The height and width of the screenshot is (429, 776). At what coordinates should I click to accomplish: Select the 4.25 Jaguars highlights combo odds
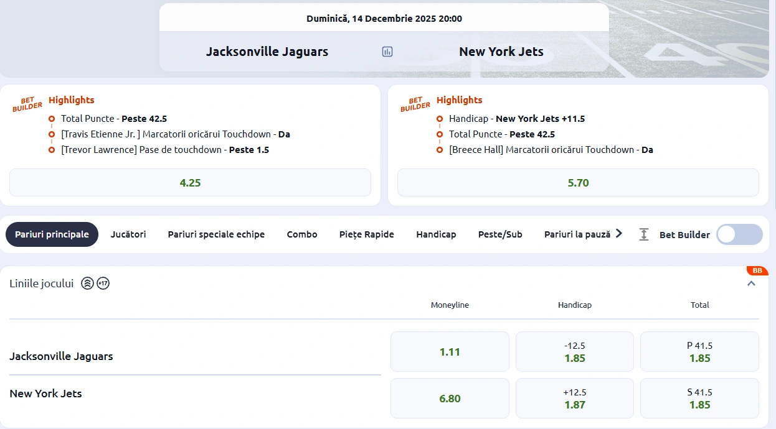190,182
